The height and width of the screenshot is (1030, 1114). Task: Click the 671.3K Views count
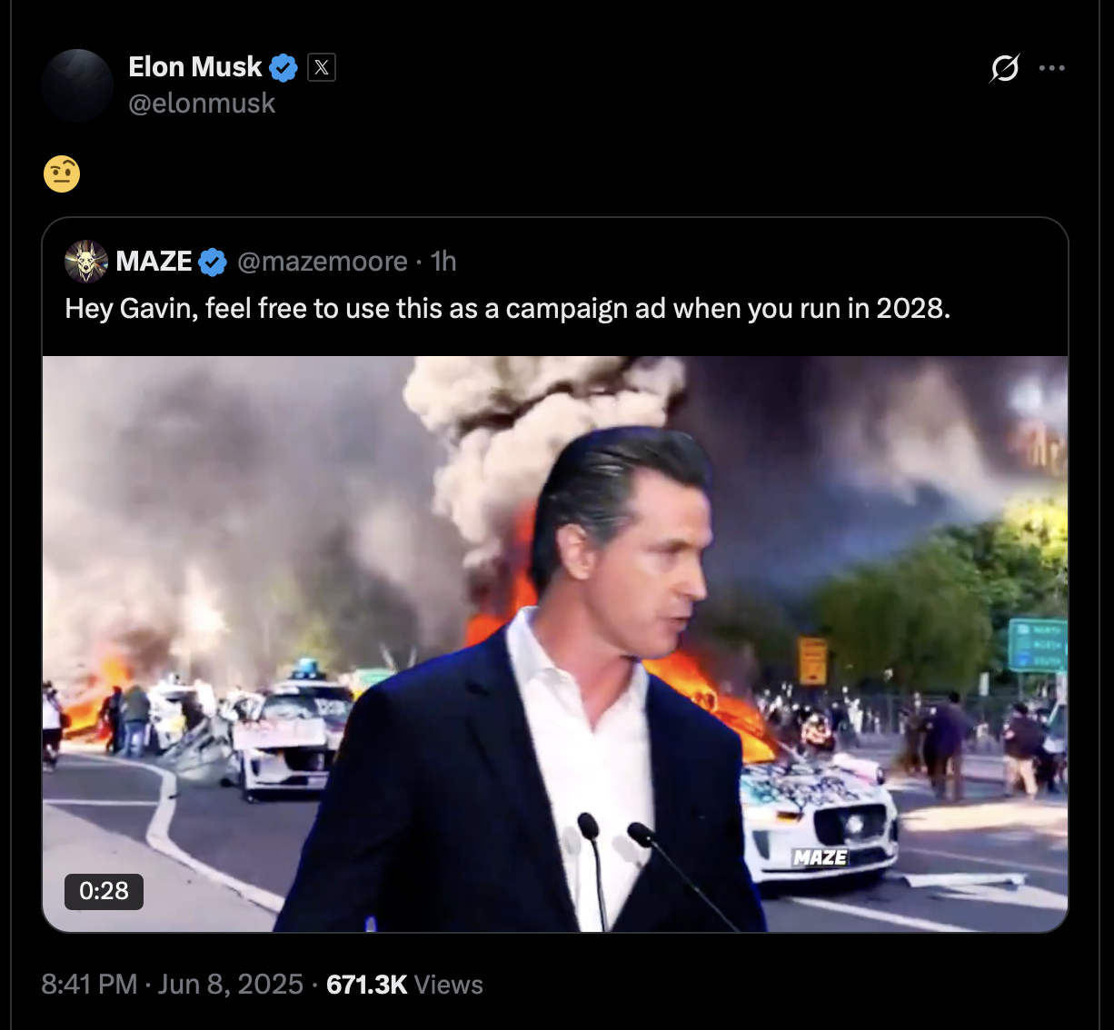pos(404,985)
